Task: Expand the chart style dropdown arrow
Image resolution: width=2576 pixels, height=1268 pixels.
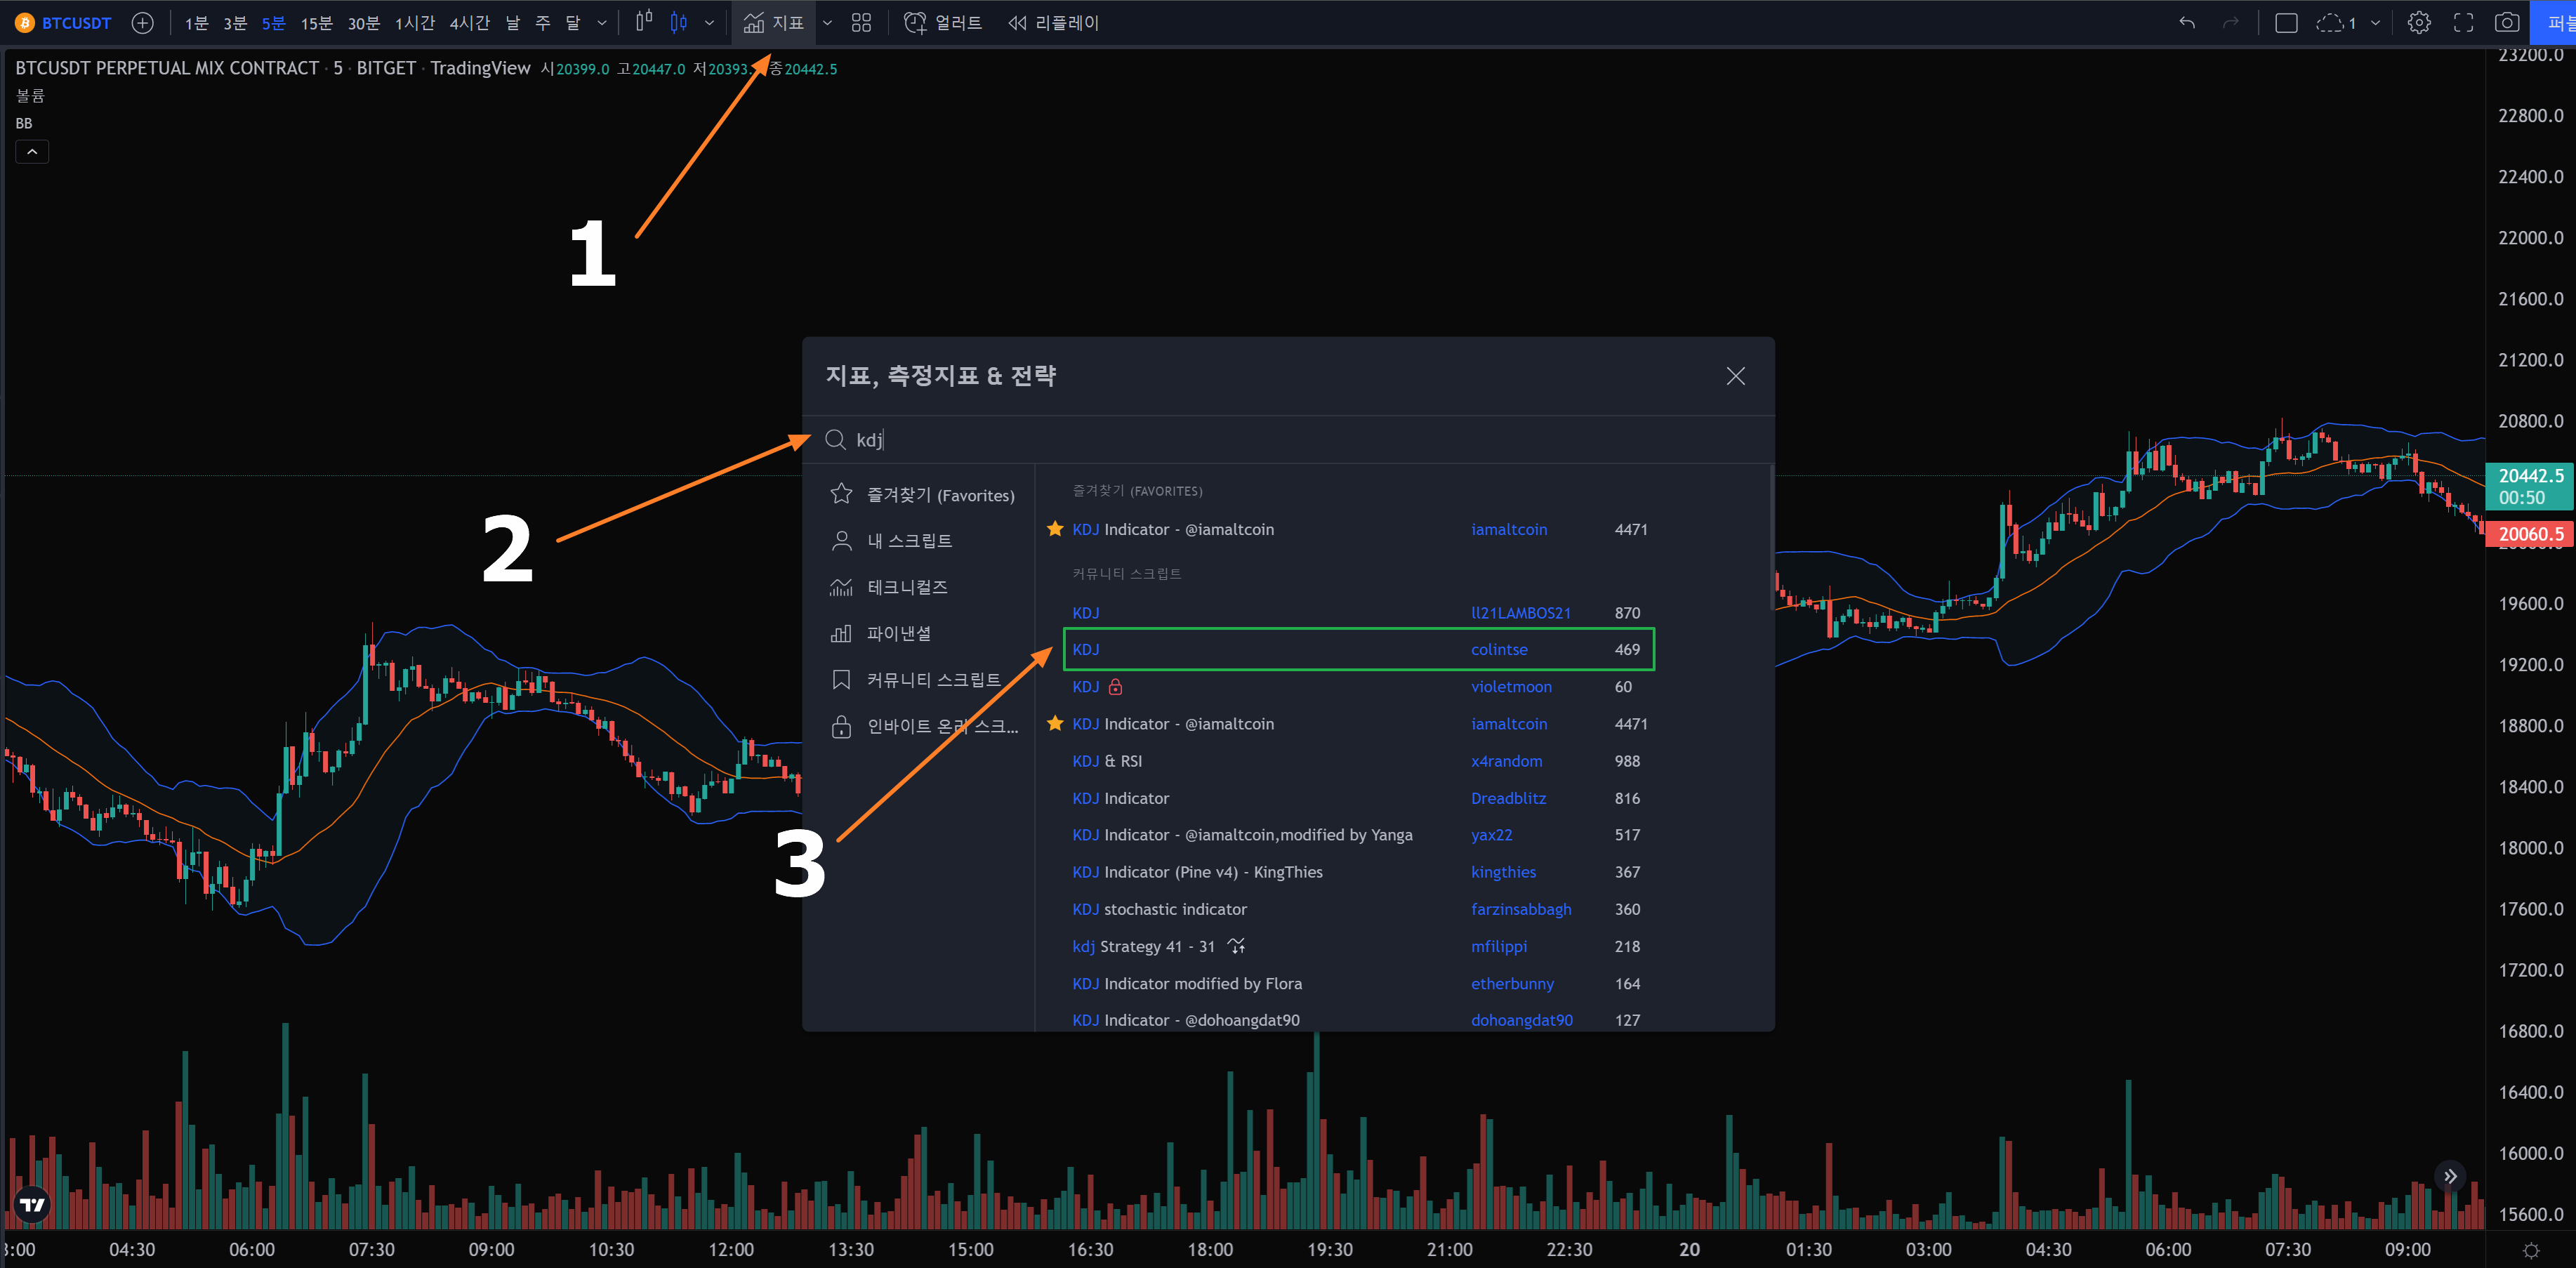Action: pos(709,23)
